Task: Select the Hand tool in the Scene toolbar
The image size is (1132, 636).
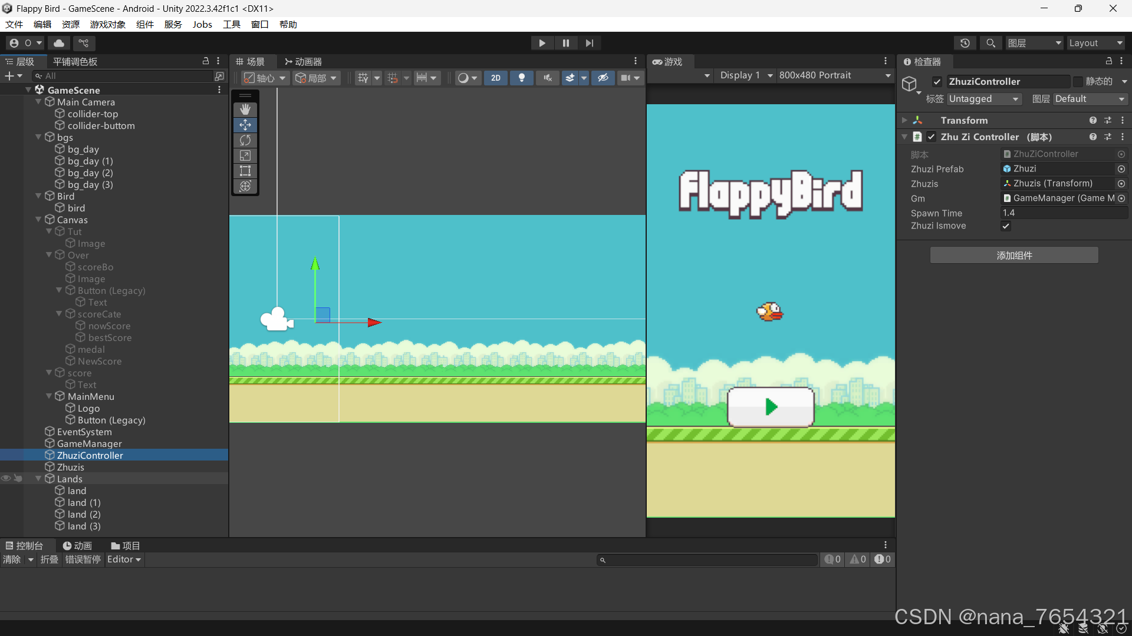Action: tap(245, 109)
